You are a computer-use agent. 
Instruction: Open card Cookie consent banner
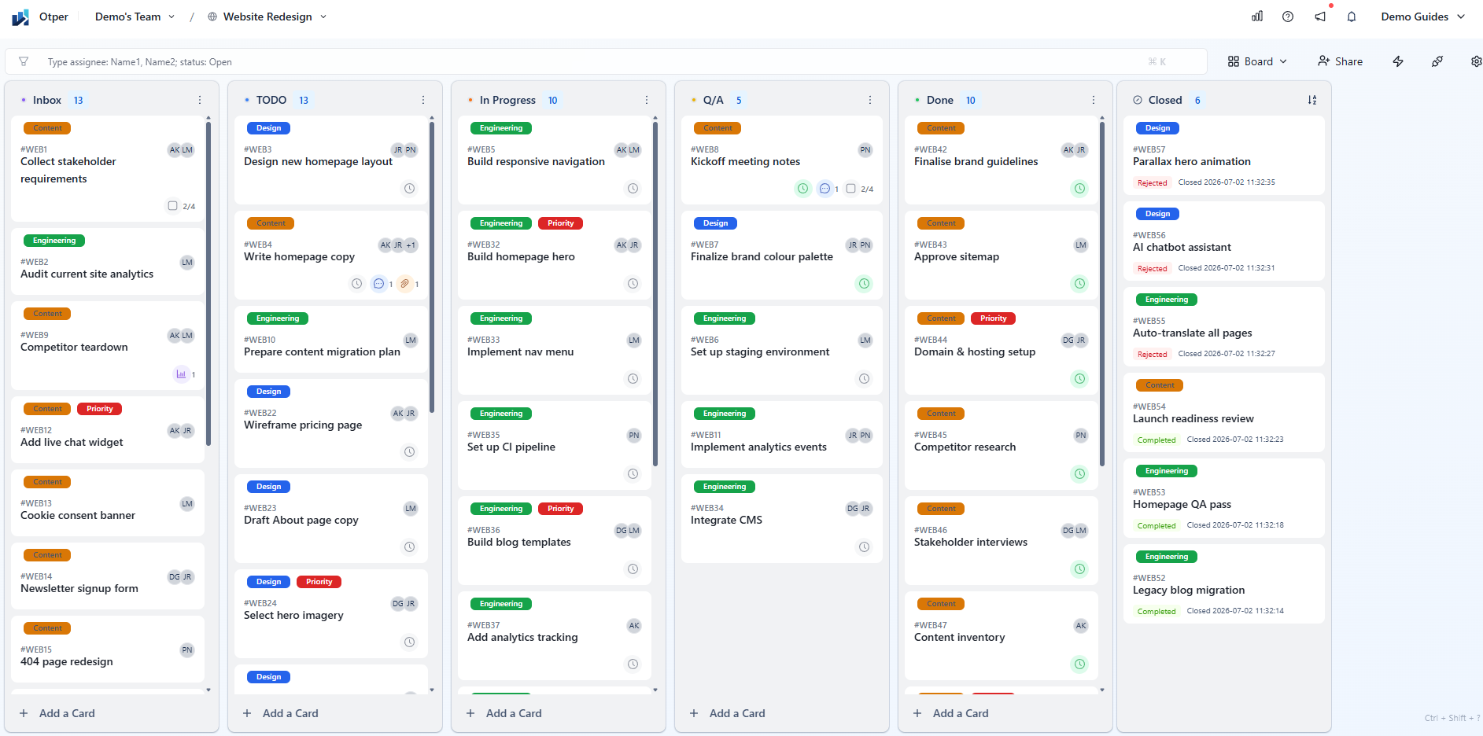pos(108,503)
